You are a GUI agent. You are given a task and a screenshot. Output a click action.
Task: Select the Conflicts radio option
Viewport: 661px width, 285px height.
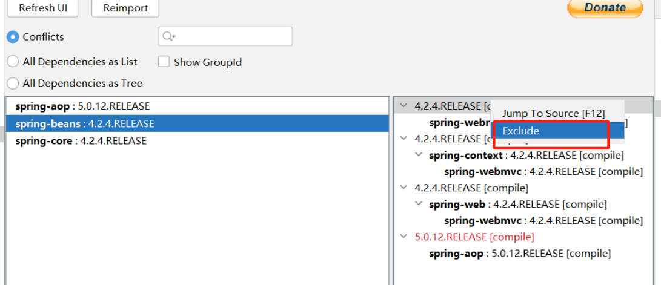(x=13, y=37)
